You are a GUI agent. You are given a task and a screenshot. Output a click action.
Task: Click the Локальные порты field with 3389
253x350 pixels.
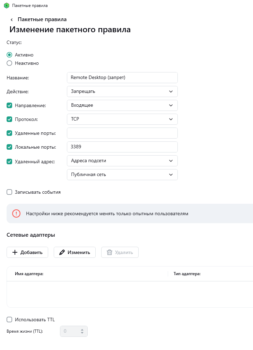tap(122, 147)
